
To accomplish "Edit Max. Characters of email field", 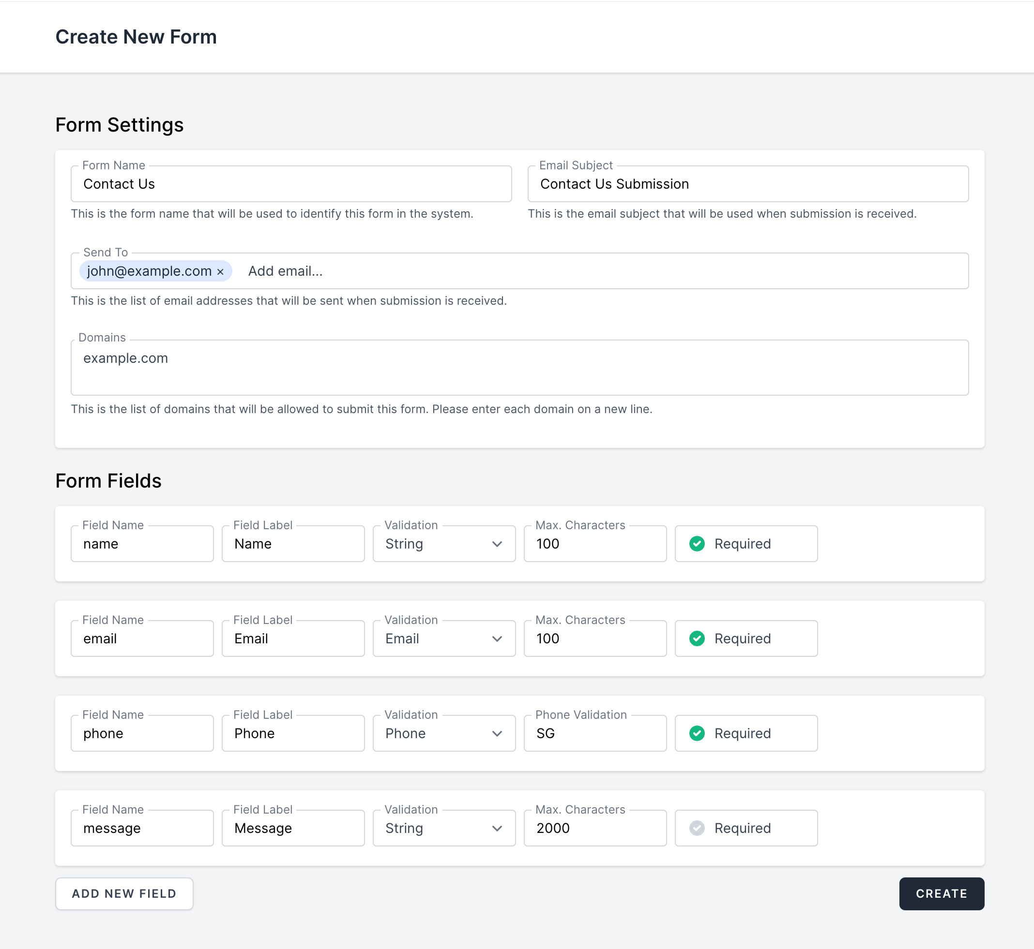I will 594,638.
